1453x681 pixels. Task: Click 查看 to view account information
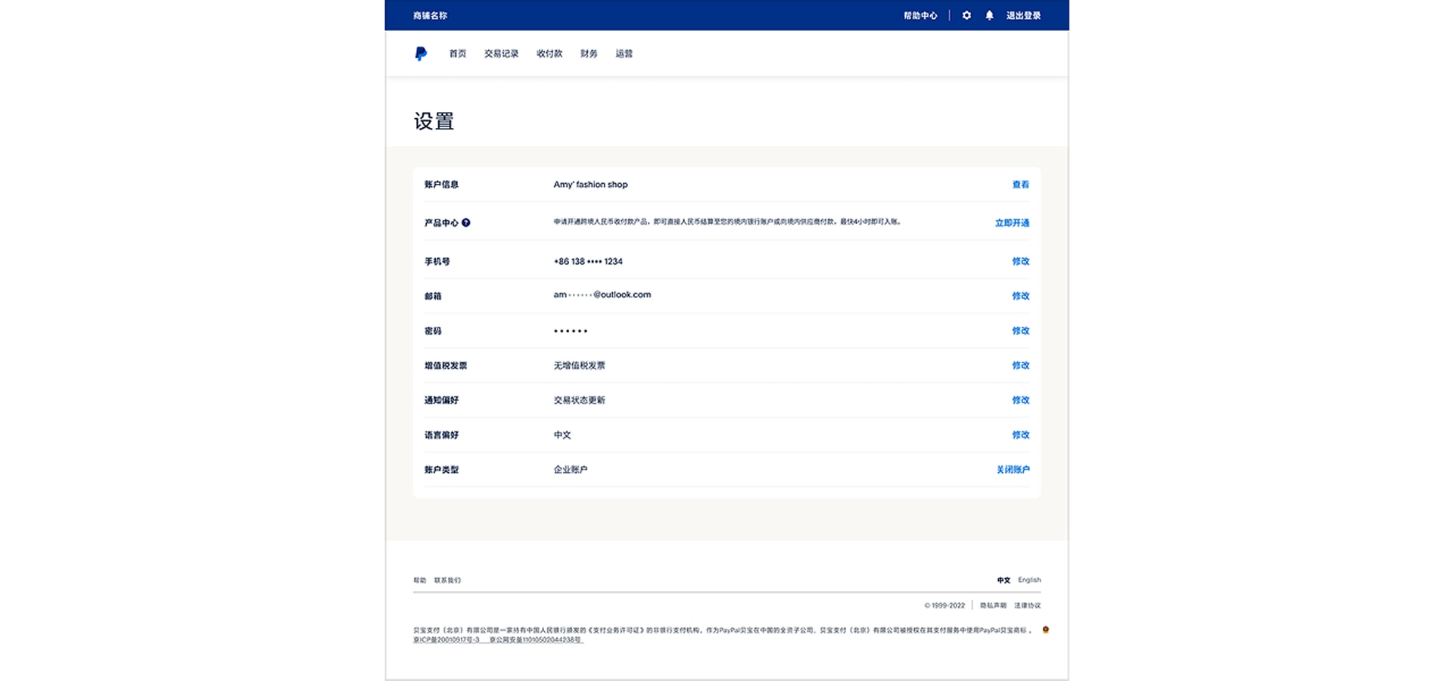(x=1019, y=184)
